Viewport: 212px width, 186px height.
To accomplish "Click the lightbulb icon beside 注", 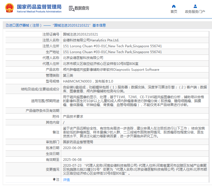I will (54, 180).
